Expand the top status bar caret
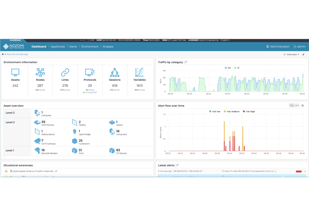Viewport: 309px width, 216px height. [81, 40]
